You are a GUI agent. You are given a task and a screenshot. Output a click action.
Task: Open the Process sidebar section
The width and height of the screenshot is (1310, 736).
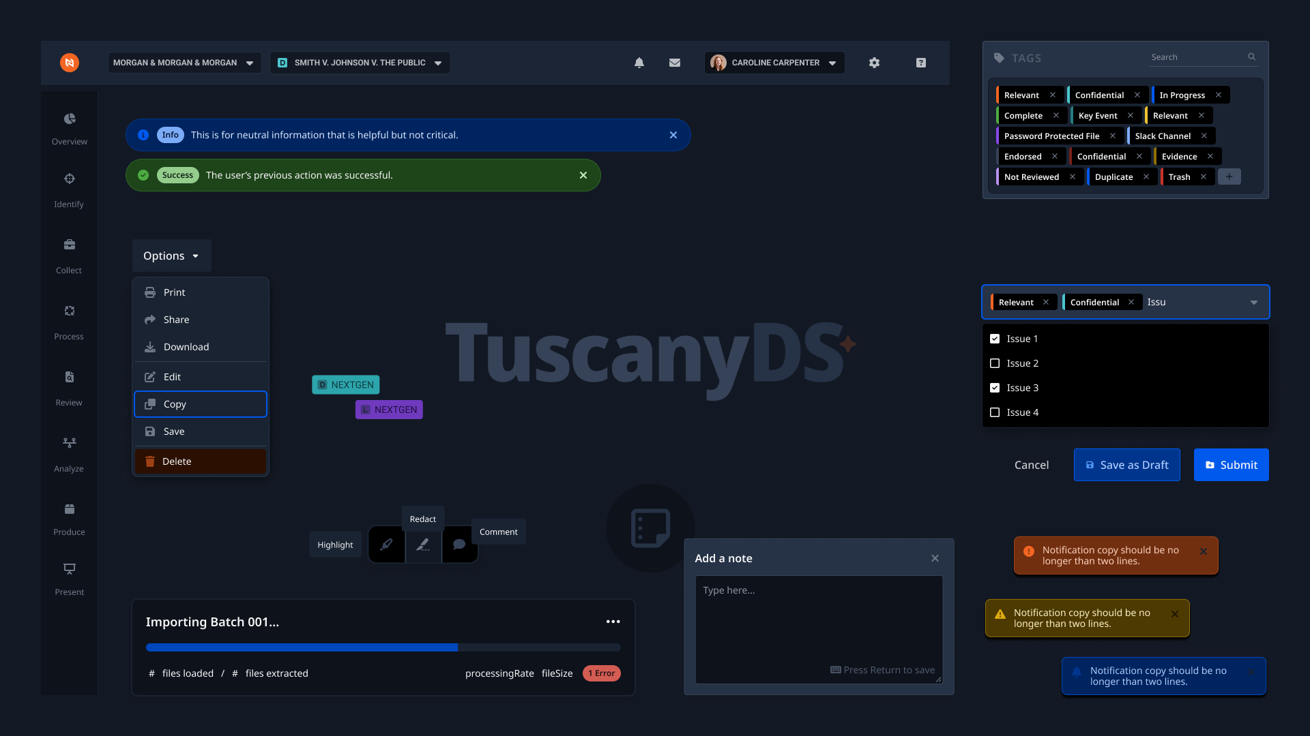point(70,322)
